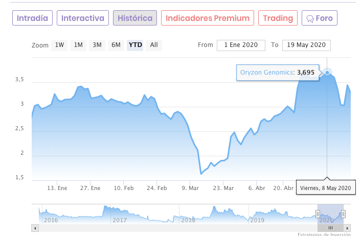Click the highlighted data point marker on chart
Image resolution: width=362 pixels, height=236 pixels.
pos(327,73)
